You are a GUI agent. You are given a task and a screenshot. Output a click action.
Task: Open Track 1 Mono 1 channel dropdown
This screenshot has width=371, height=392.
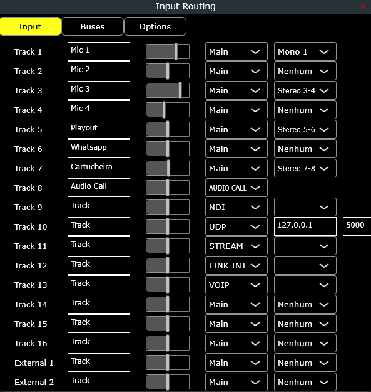[305, 51]
